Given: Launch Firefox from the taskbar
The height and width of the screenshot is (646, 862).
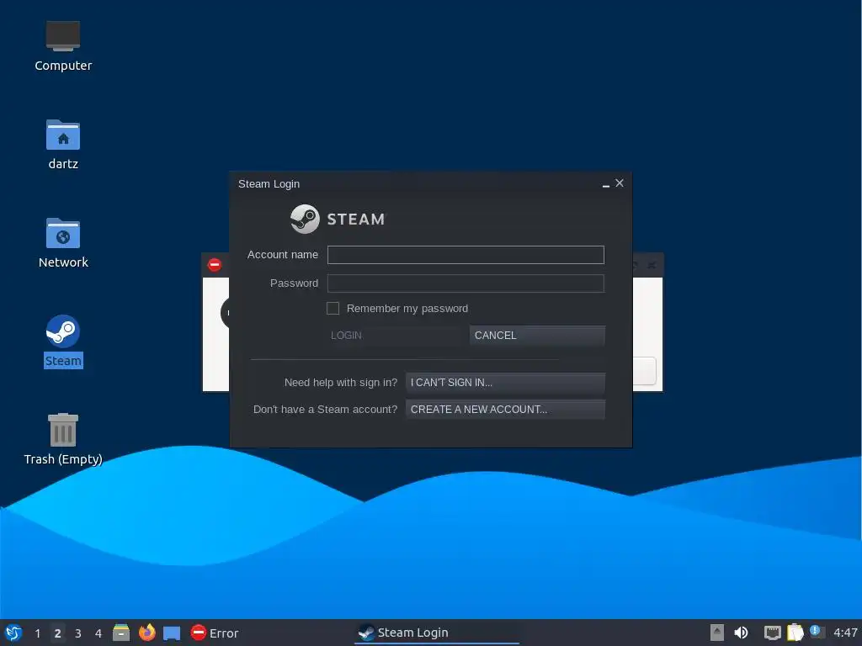Looking at the screenshot, I should pos(146,633).
